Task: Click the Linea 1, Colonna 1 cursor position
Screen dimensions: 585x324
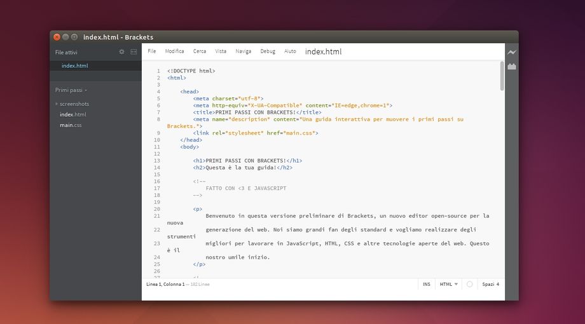Action: coord(165,284)
